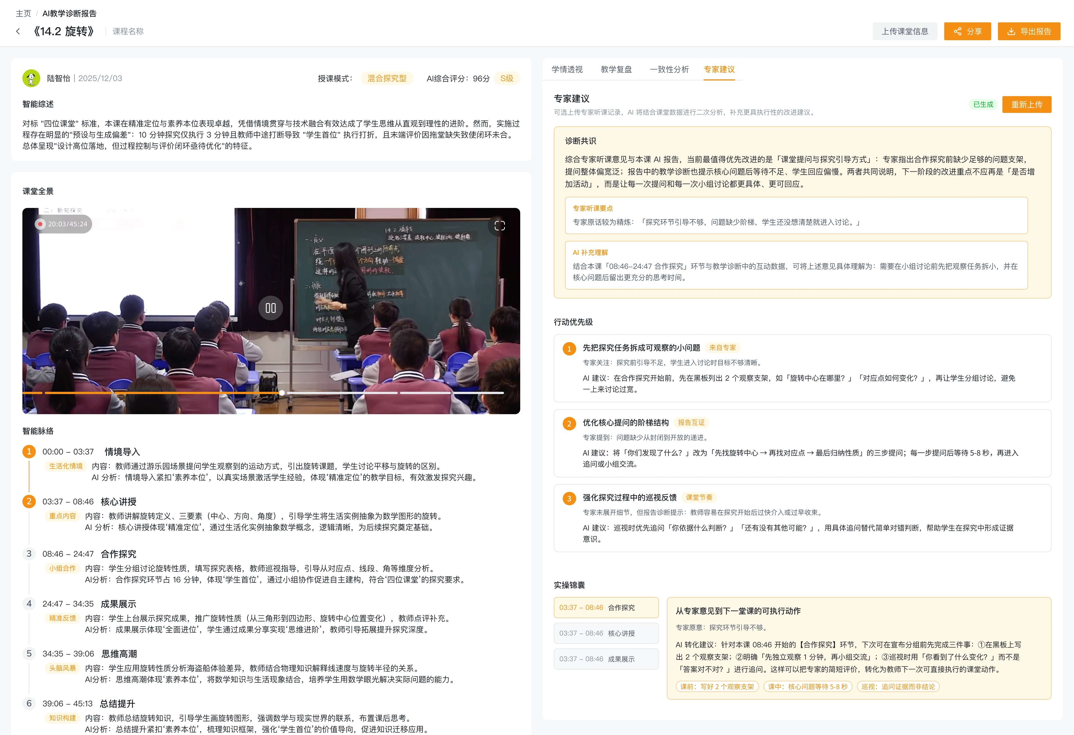Select the 专家建议 tab

(x=719, y=69)
